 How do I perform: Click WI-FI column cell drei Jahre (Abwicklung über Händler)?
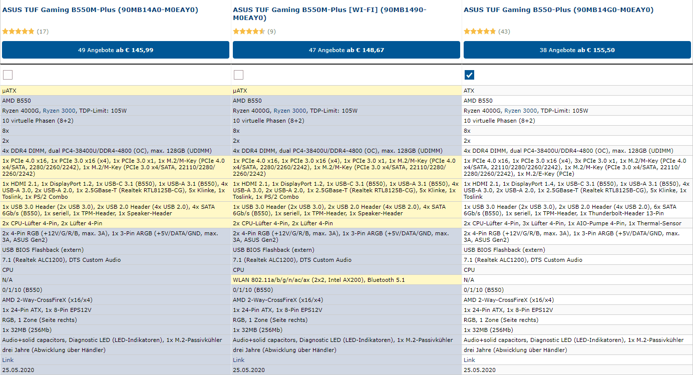pyautogui.click(x=346, y=350)
